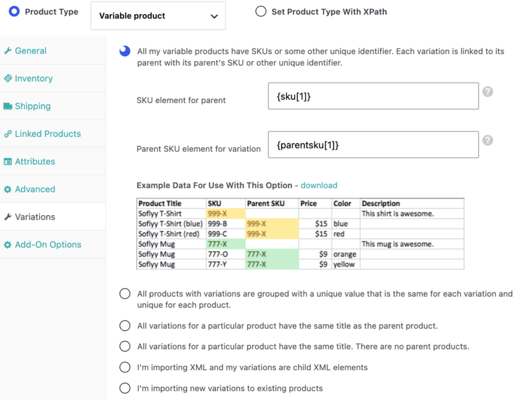Click the Inventory tag icon
Screen dimensions: 532x400
pos(8,78)
